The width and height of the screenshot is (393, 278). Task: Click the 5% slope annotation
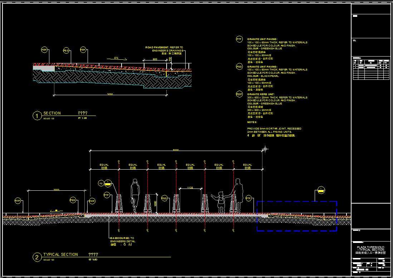tap(116, 58)
